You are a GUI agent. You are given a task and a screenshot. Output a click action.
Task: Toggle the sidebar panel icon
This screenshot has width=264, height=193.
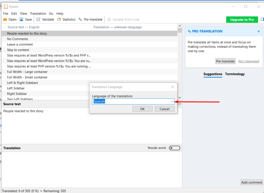click(262, 20)
